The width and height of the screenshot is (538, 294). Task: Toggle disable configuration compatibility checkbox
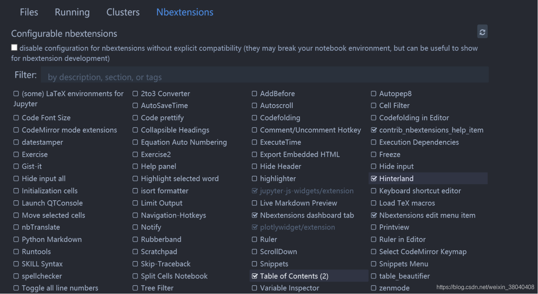point(14,48)
